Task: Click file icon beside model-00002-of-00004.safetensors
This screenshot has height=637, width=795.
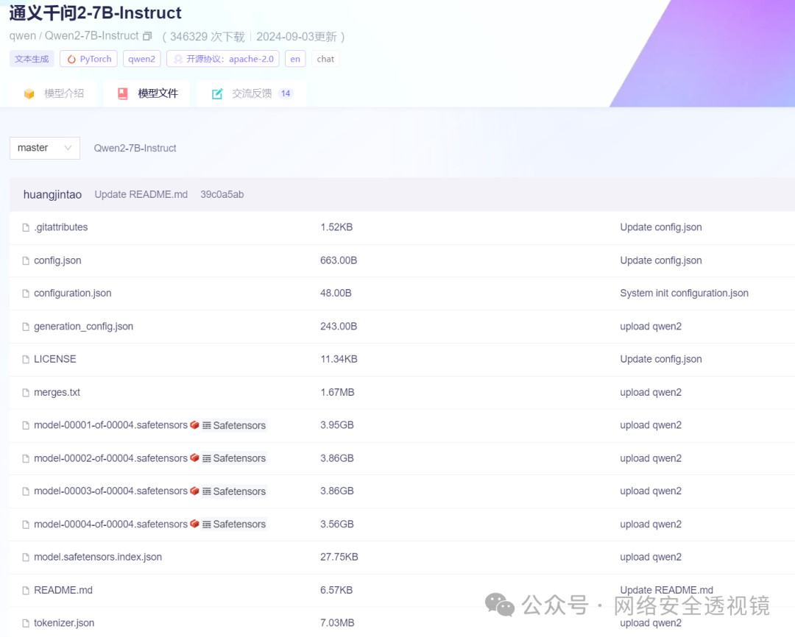Action: (x=26, y=458)
